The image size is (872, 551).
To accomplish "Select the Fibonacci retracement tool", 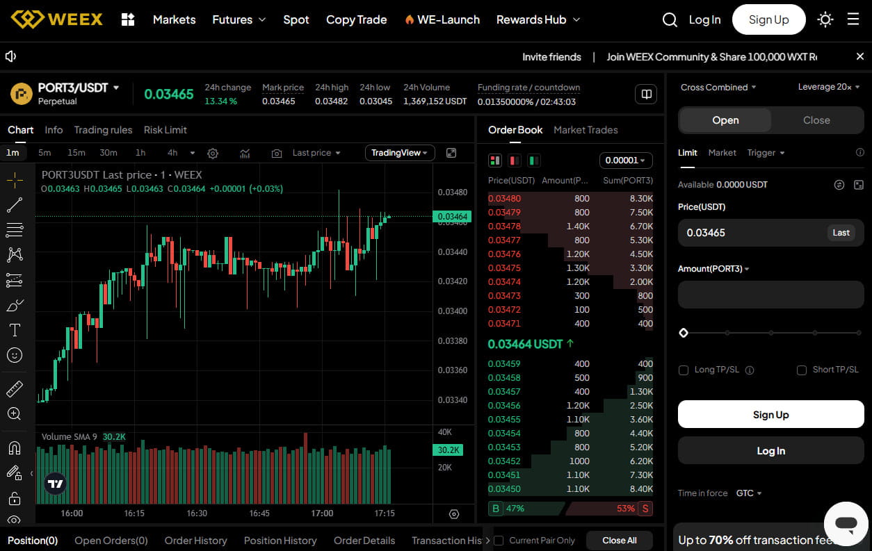I will (x=15, y=230).
